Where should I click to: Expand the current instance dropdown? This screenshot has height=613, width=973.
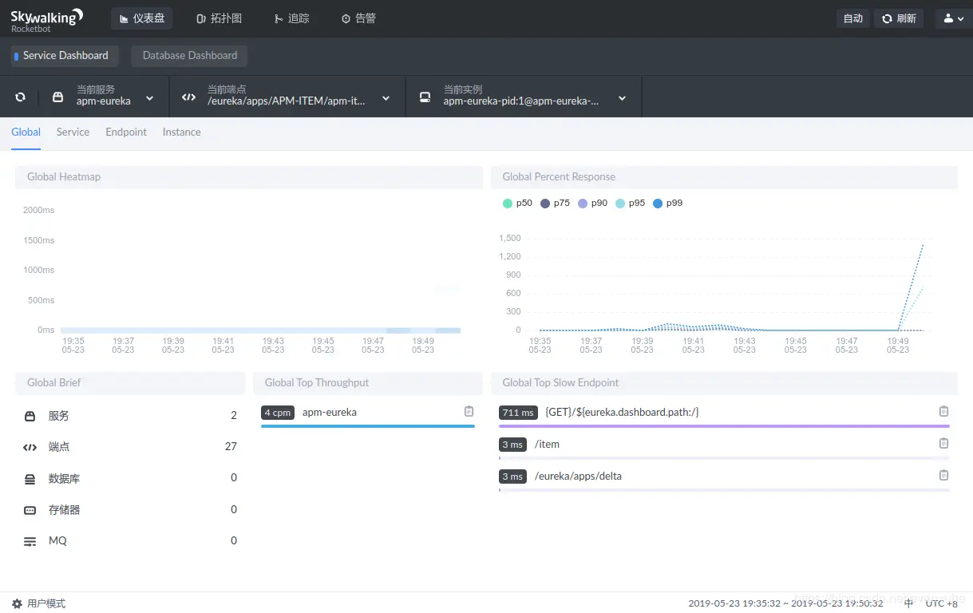[523, 97]
